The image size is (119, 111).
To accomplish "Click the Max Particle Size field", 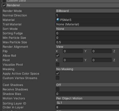I will (x=87, y=42).
